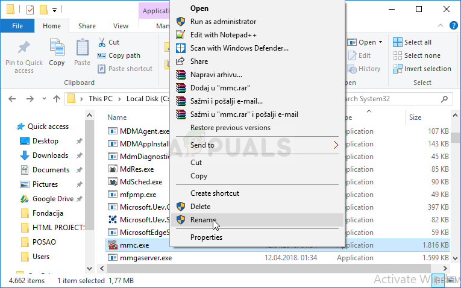The height and width of the screenshot is (288, 461).
Task: Open the Desktop quick access folder
Action: pyautogui.click(x=45, y=141)
